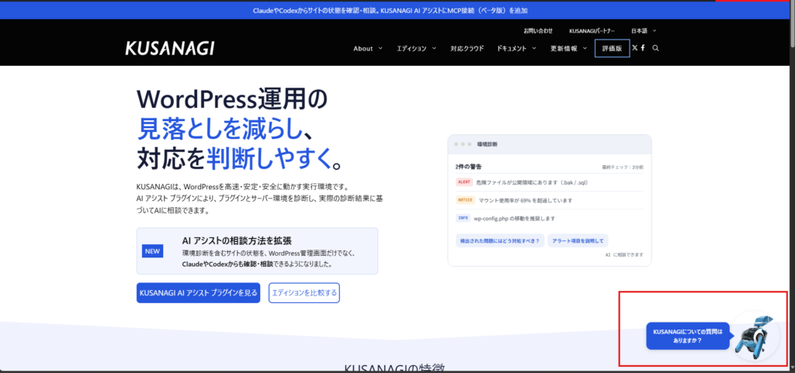795x373 pixels.
Task: Click the ALERT badge in diagnosis panel
Action: [464, 181]
